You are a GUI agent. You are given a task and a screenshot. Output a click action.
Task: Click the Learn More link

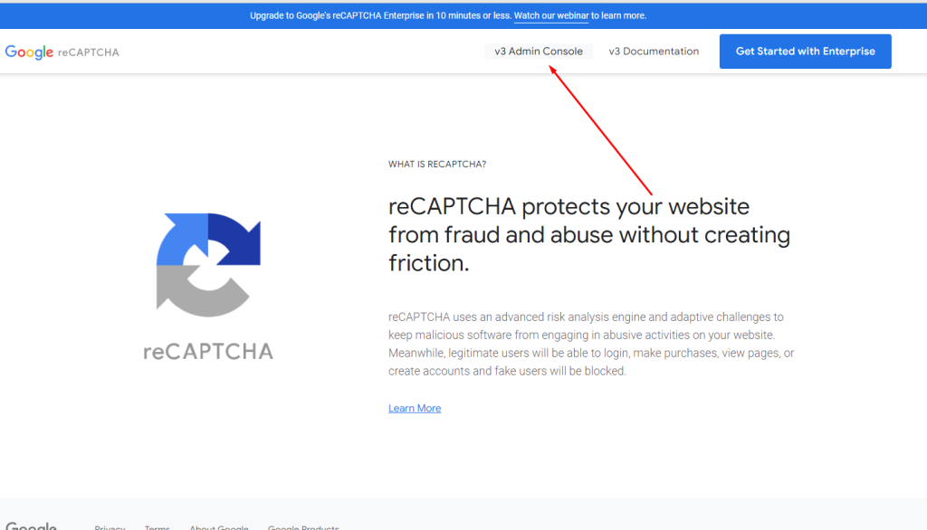(x=415, y=408)
